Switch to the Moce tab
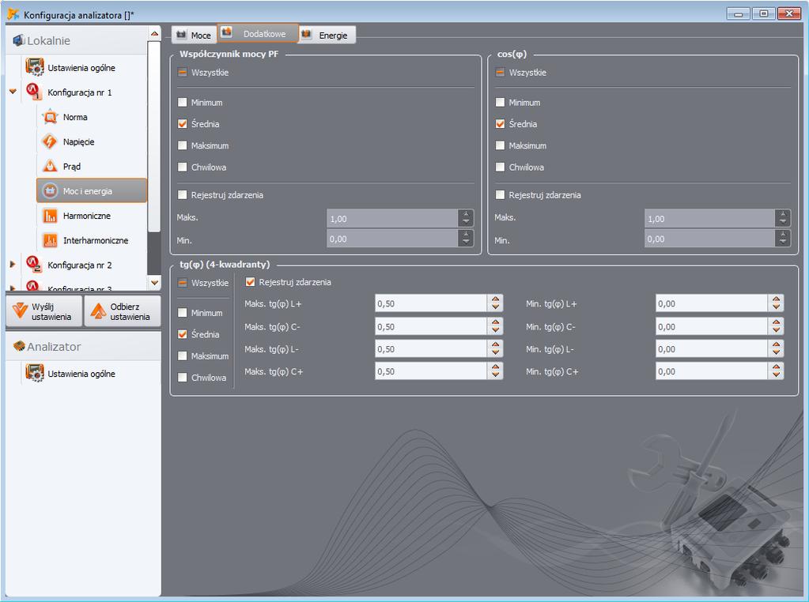 tap(194, 35)
